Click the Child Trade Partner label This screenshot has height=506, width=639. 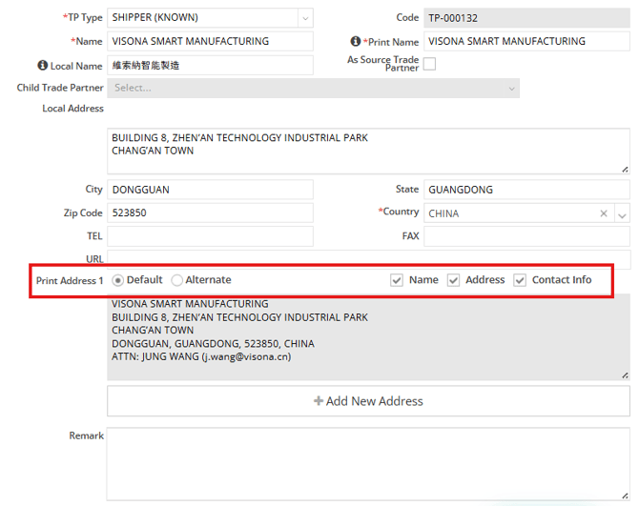60,88
